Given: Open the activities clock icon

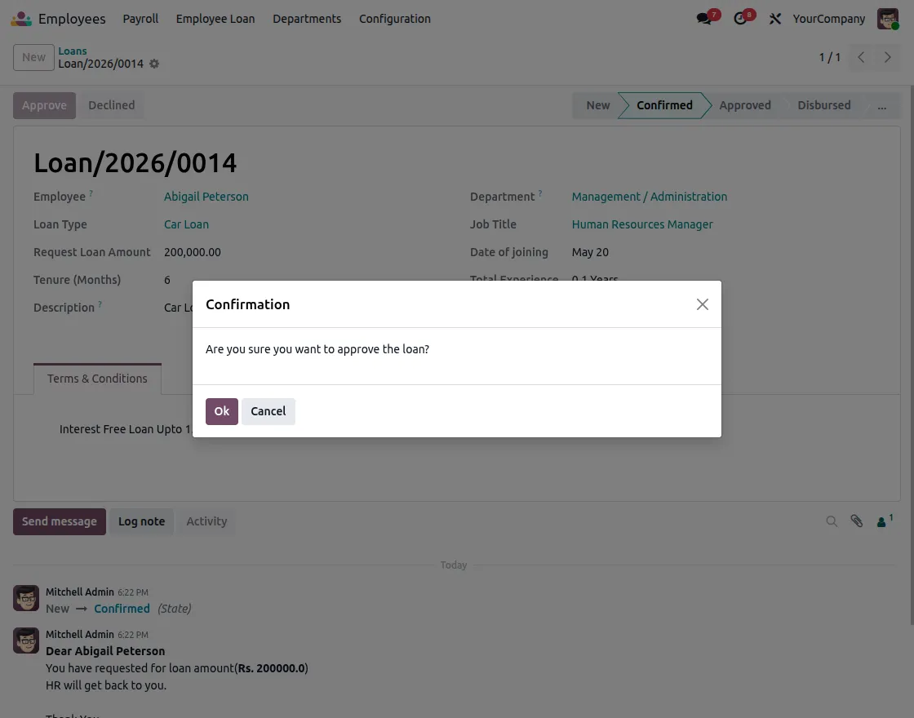Looking at the screenshot, I should (x=739, y=19).
